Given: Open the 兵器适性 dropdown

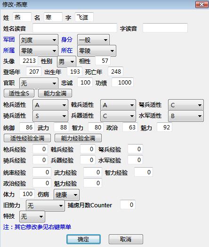Looking at the screenshot, I should click(x=118, y=116).
